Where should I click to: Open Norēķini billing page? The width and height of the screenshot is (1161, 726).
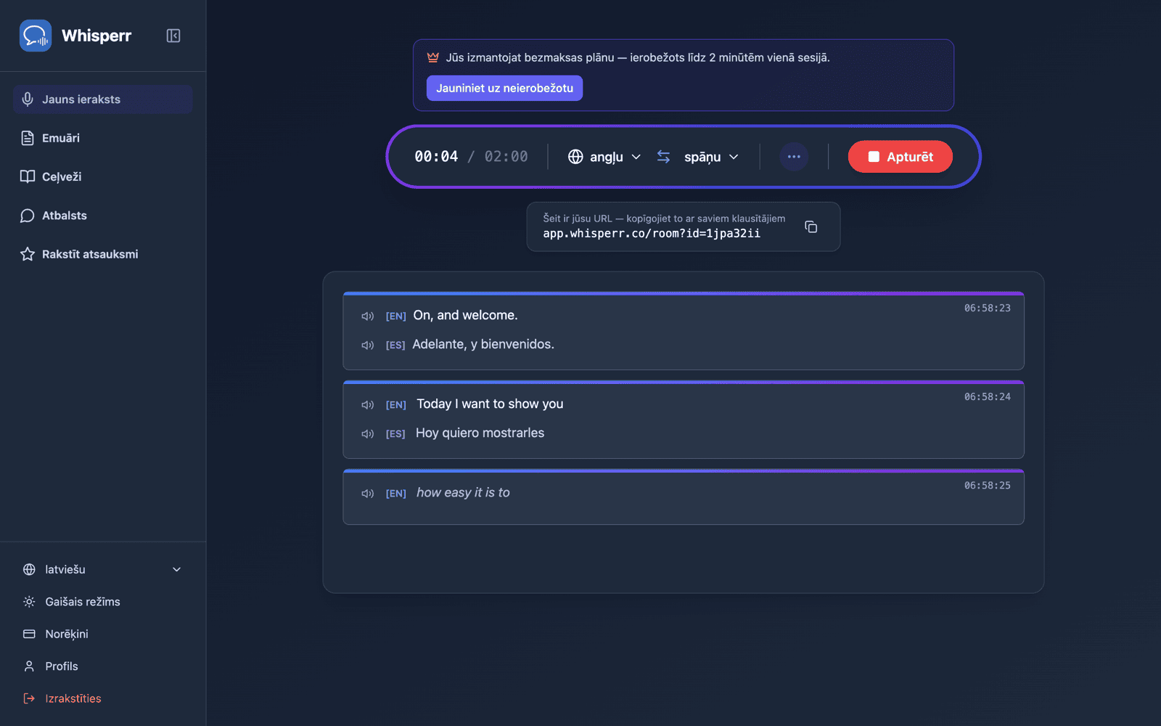(x=102, y=634)
